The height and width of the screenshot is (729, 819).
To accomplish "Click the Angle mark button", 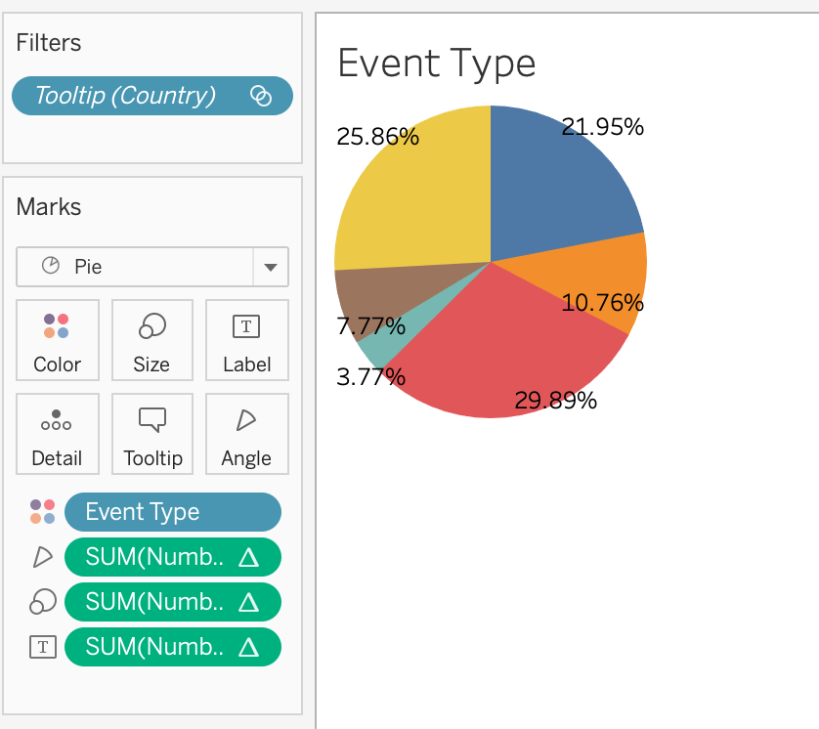I will click(x=246, y=434).
